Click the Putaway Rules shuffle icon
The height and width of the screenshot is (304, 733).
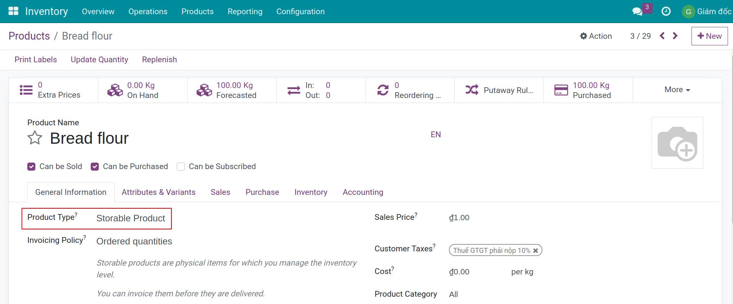point(472,90)
